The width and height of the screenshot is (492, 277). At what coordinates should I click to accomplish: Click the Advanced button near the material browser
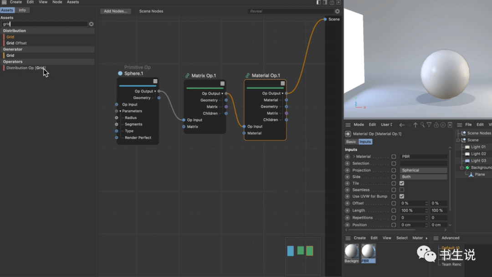(x=450, y=238)
